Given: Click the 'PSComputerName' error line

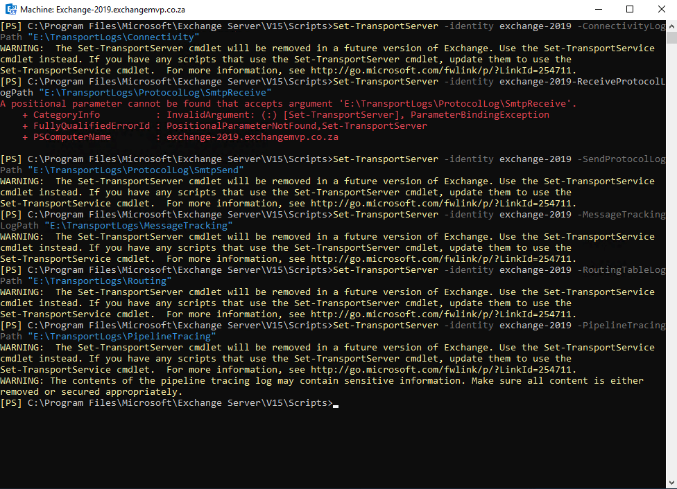Looking at the screenshot, I should click(x=180, y=137).
